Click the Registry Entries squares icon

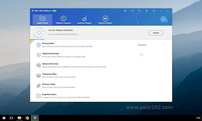coord(38,96)
